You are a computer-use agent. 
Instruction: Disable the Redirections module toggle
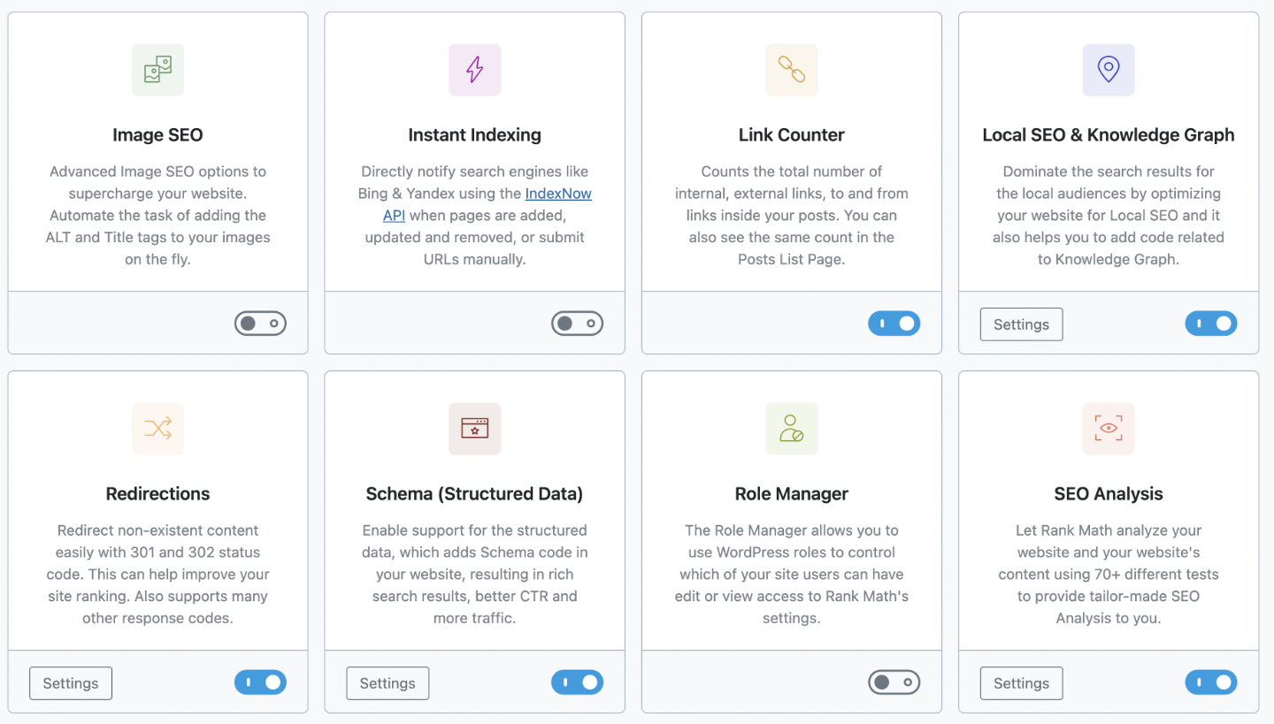point(260,682)
